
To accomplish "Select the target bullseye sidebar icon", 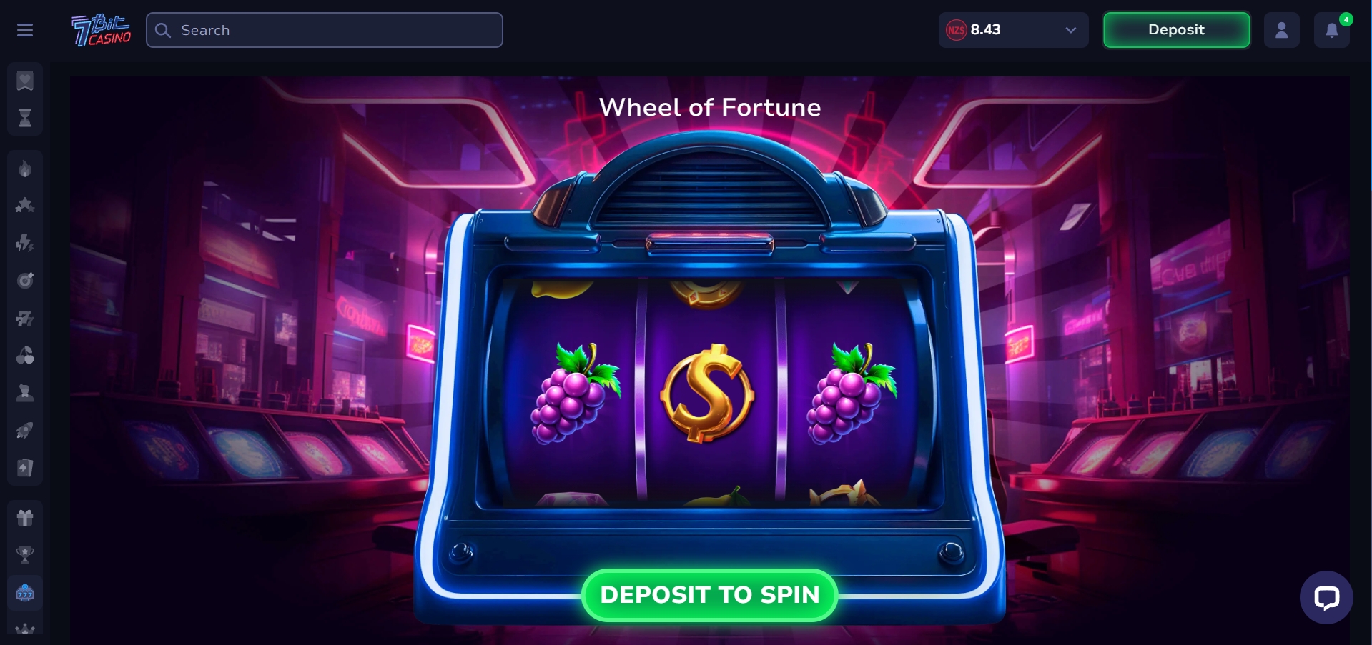I will click(x=25, y=280).
